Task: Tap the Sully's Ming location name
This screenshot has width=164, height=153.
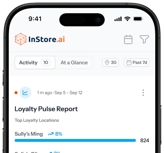Action: pyautogui.click(x=29, y=134)
